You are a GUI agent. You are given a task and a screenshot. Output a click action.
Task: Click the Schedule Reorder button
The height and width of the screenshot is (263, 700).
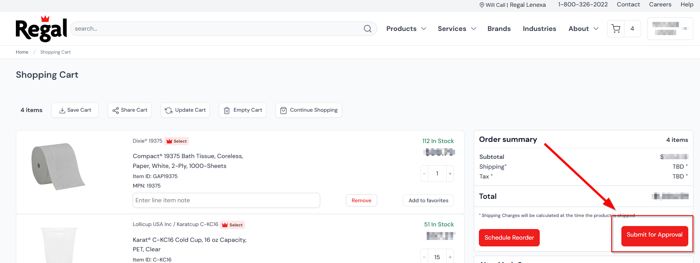point(509,238)
